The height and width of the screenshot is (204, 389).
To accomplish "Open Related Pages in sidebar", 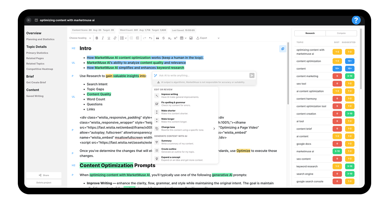I will (x=35, y=58).
